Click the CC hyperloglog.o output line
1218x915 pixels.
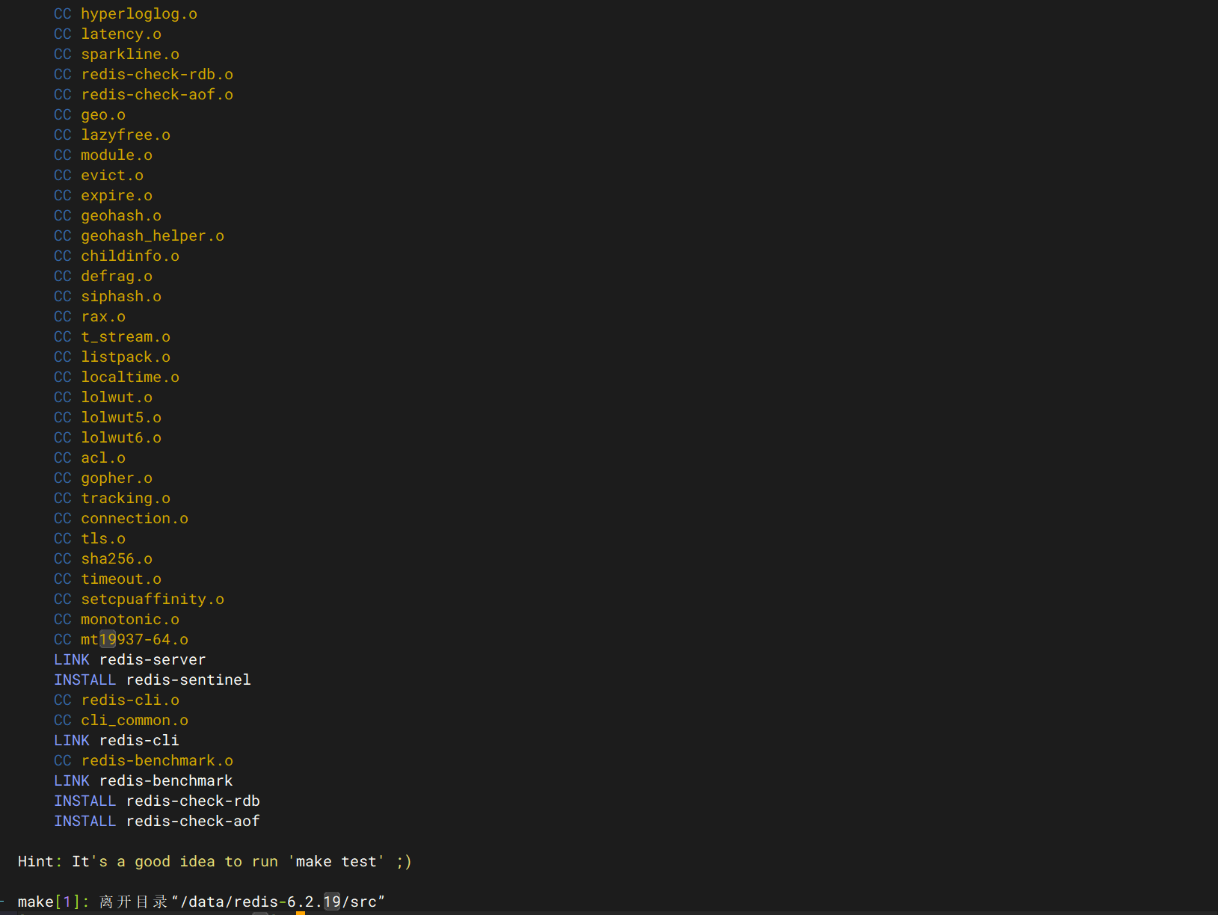point(125,13)
